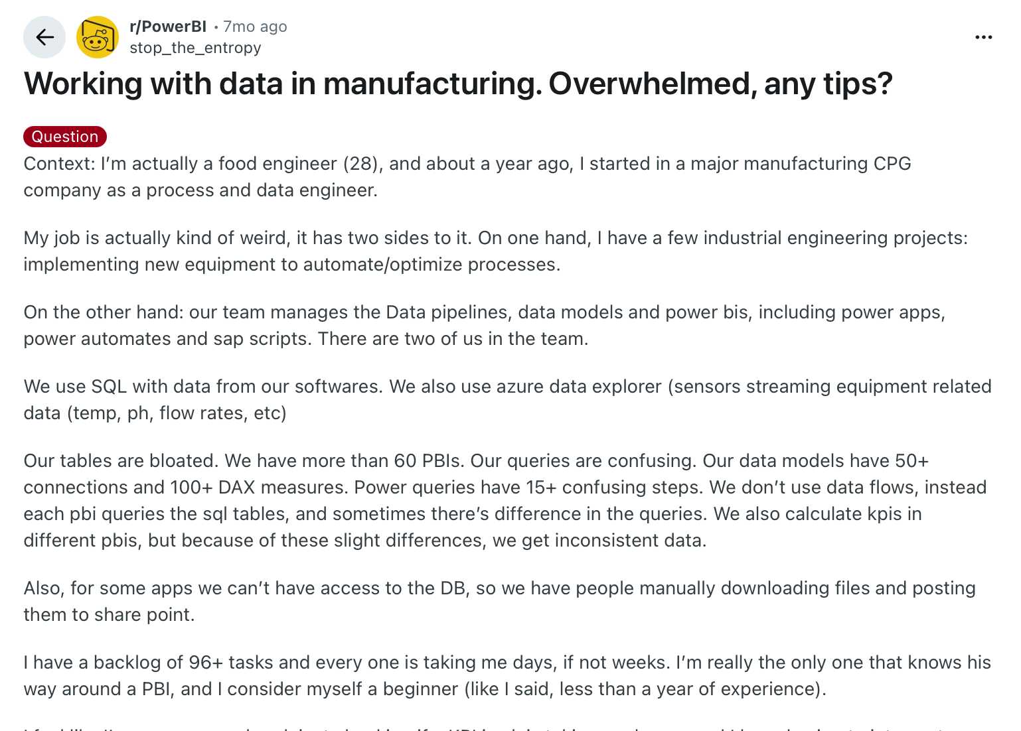Viewport: 1021px width, 731px height.
Task: Click the line 'data (temp, ph, flow rates, etc)'
Action: click(x=155, y=413)
